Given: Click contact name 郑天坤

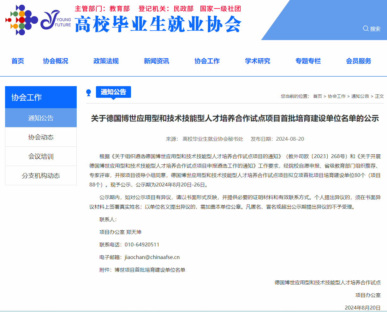Looking at the screenshot, I should 134,232.
